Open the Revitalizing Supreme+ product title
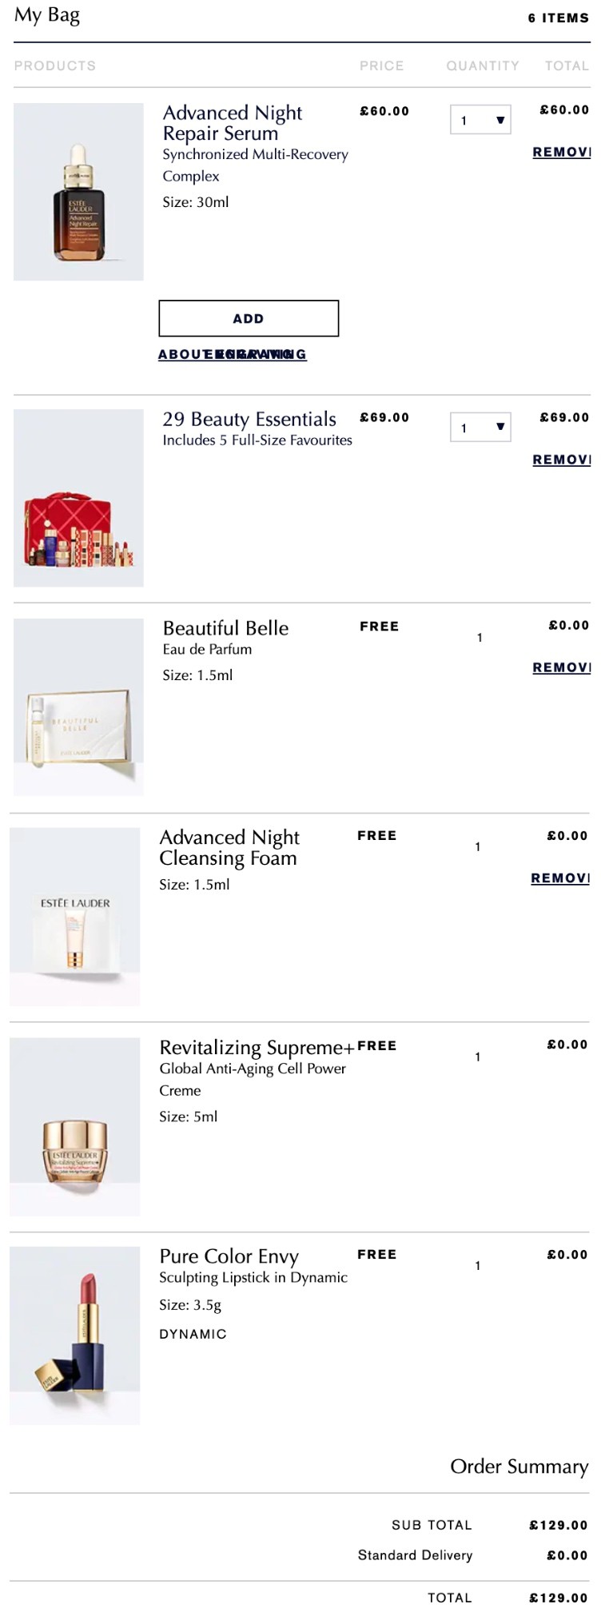 click(x=257, y=1047)
